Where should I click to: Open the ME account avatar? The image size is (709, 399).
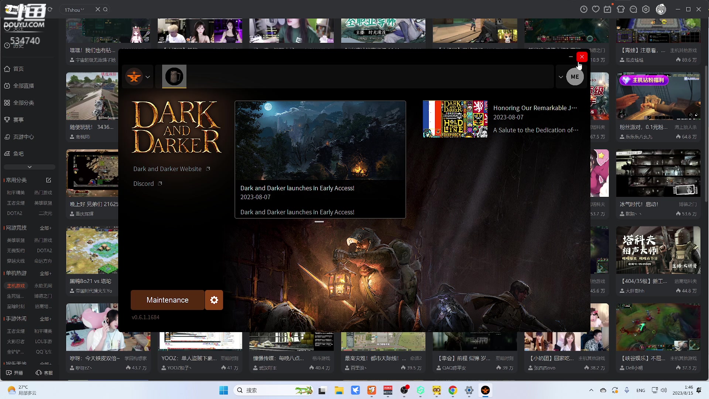pos(575,77)
